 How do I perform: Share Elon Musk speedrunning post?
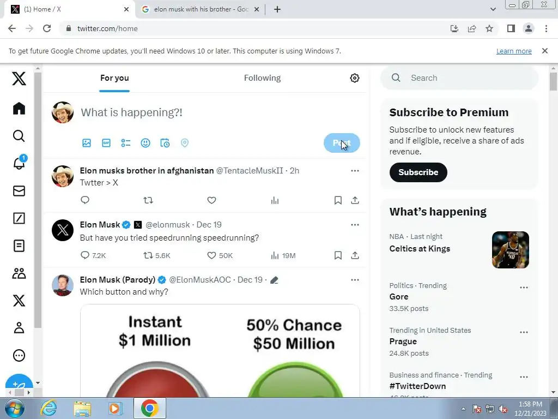[x=355, y=255]
